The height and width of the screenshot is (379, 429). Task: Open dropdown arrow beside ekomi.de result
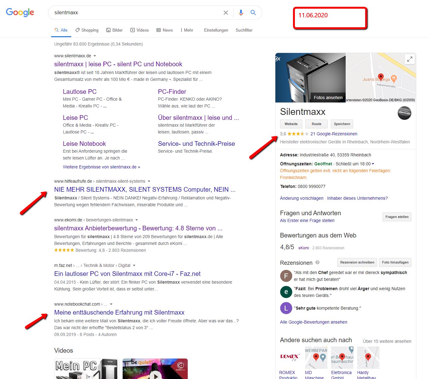click(x=137, y=220)
